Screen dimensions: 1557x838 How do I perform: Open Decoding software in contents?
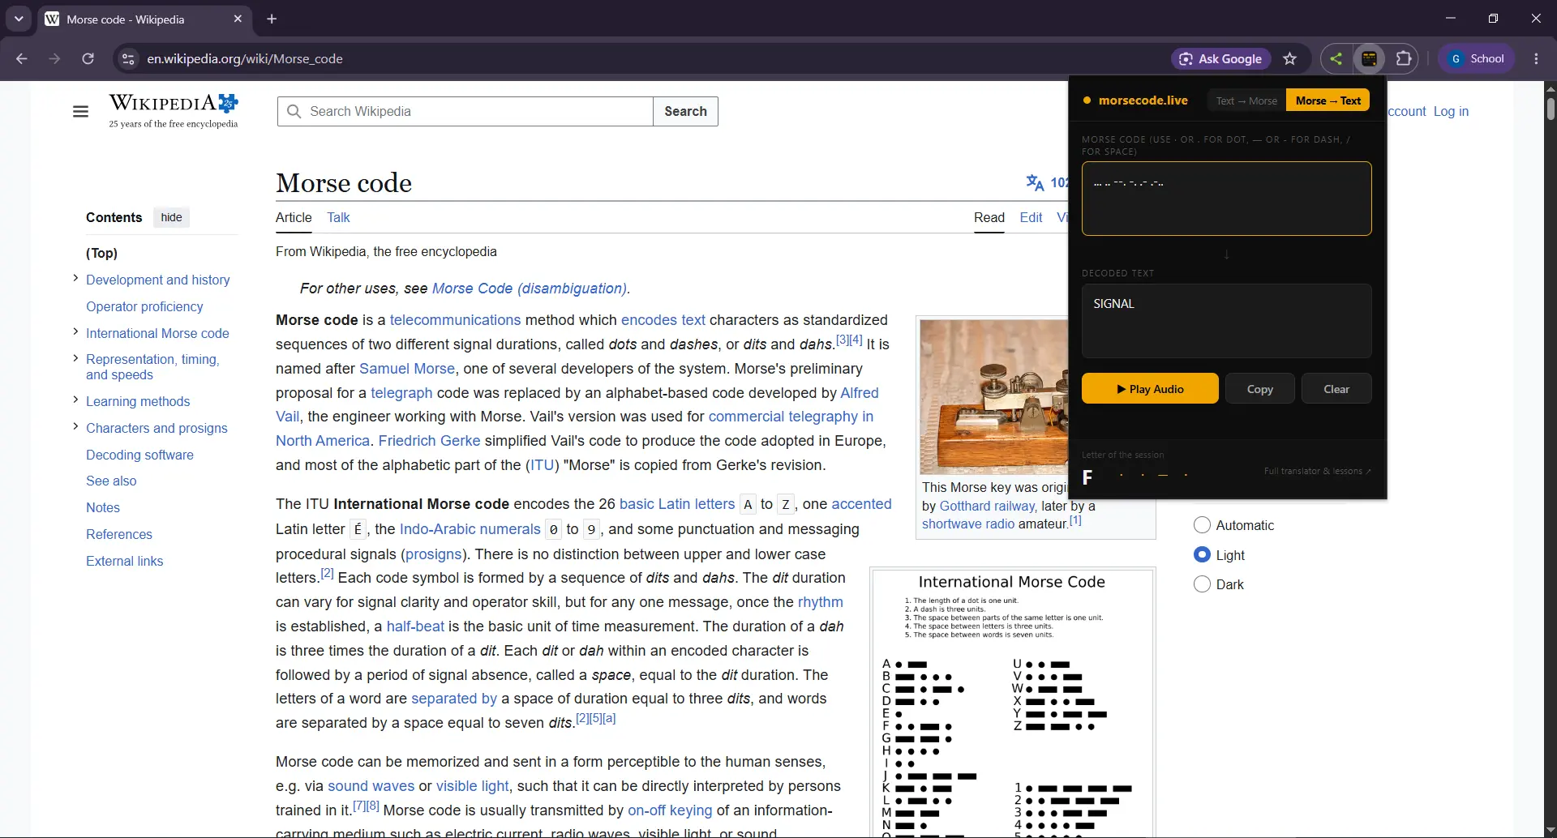click(x=139, y=455)
